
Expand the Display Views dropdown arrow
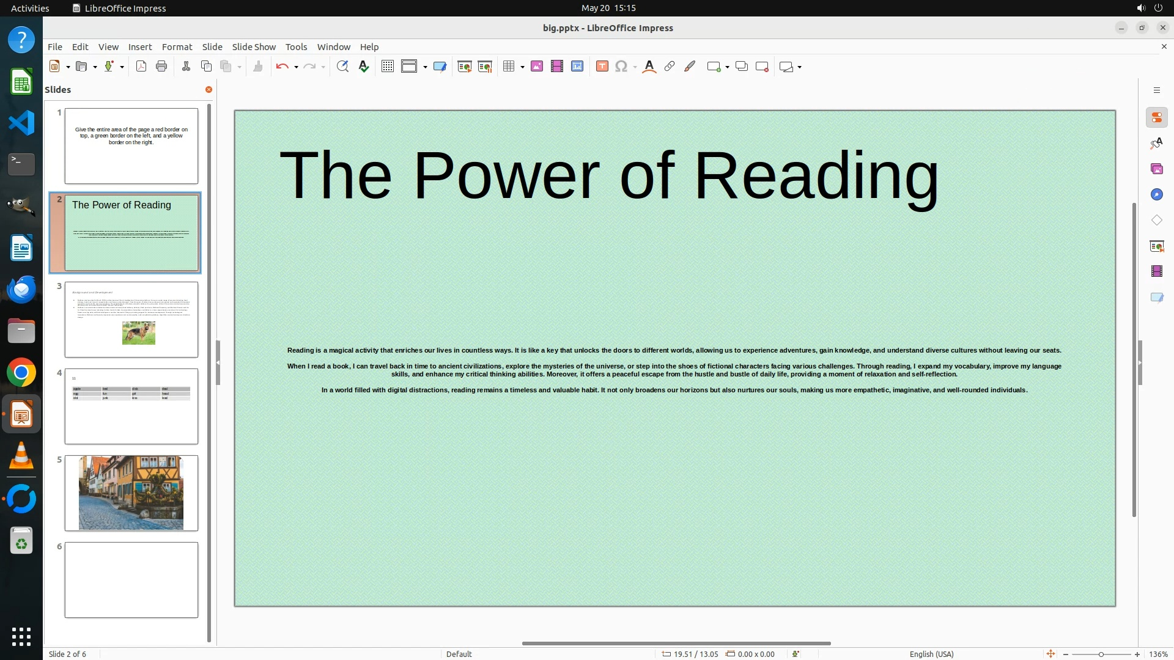pyautogui.click(x=425, y=67)
